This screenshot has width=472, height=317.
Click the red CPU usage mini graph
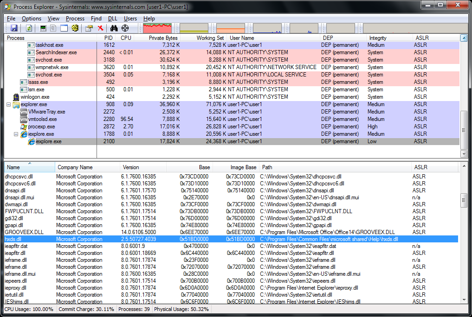point(157,28)
